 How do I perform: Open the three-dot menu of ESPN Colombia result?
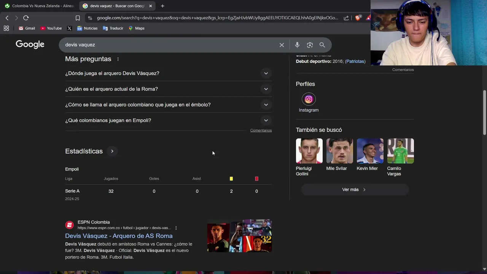[x=176, y=228]
